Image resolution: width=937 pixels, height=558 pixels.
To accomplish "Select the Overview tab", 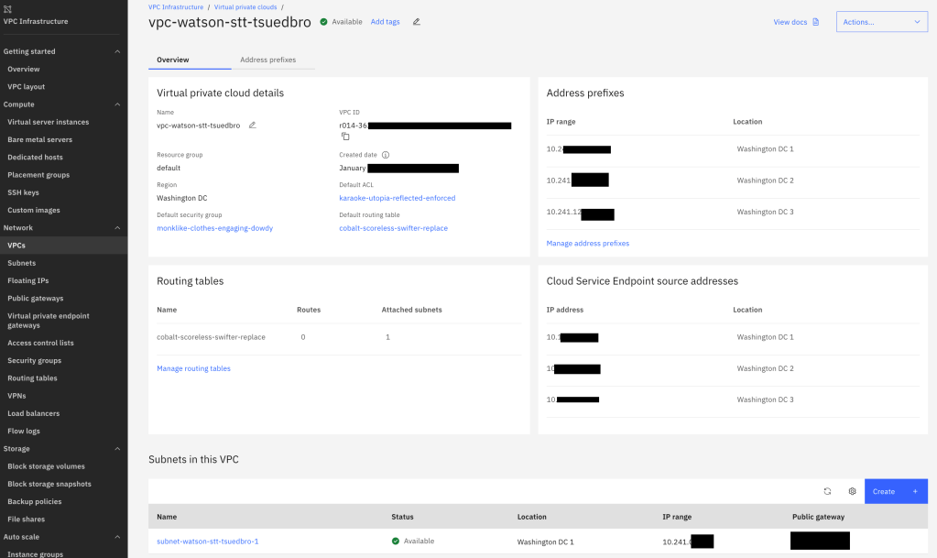I will (x=172, y=60).
